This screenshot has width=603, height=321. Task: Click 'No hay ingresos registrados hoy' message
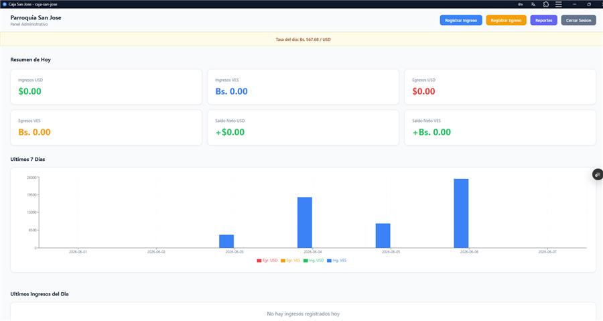[303, 314]
